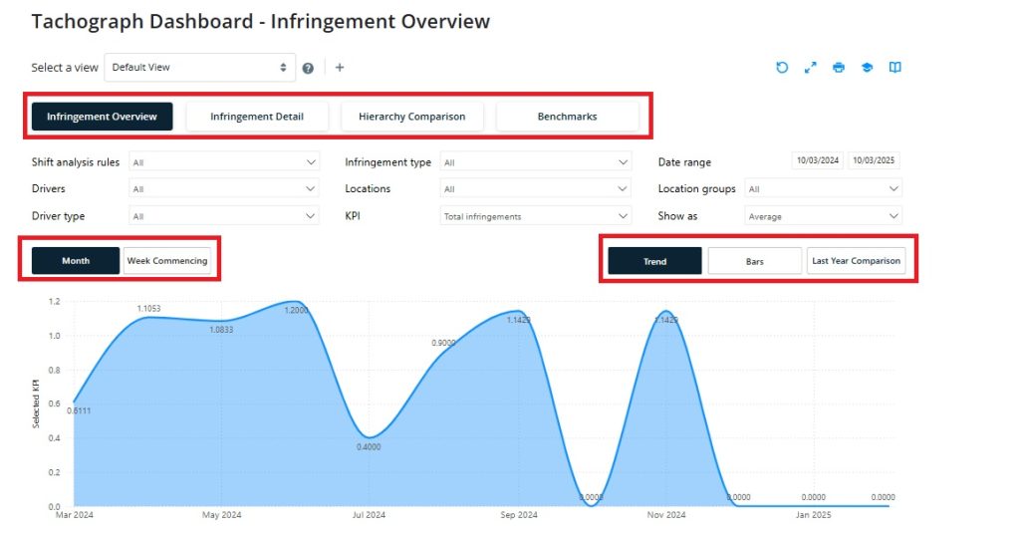The height and width of the screenshot is (539, 1020).
Task: Expand the Driver type dropdown
Action: point(224,216)
